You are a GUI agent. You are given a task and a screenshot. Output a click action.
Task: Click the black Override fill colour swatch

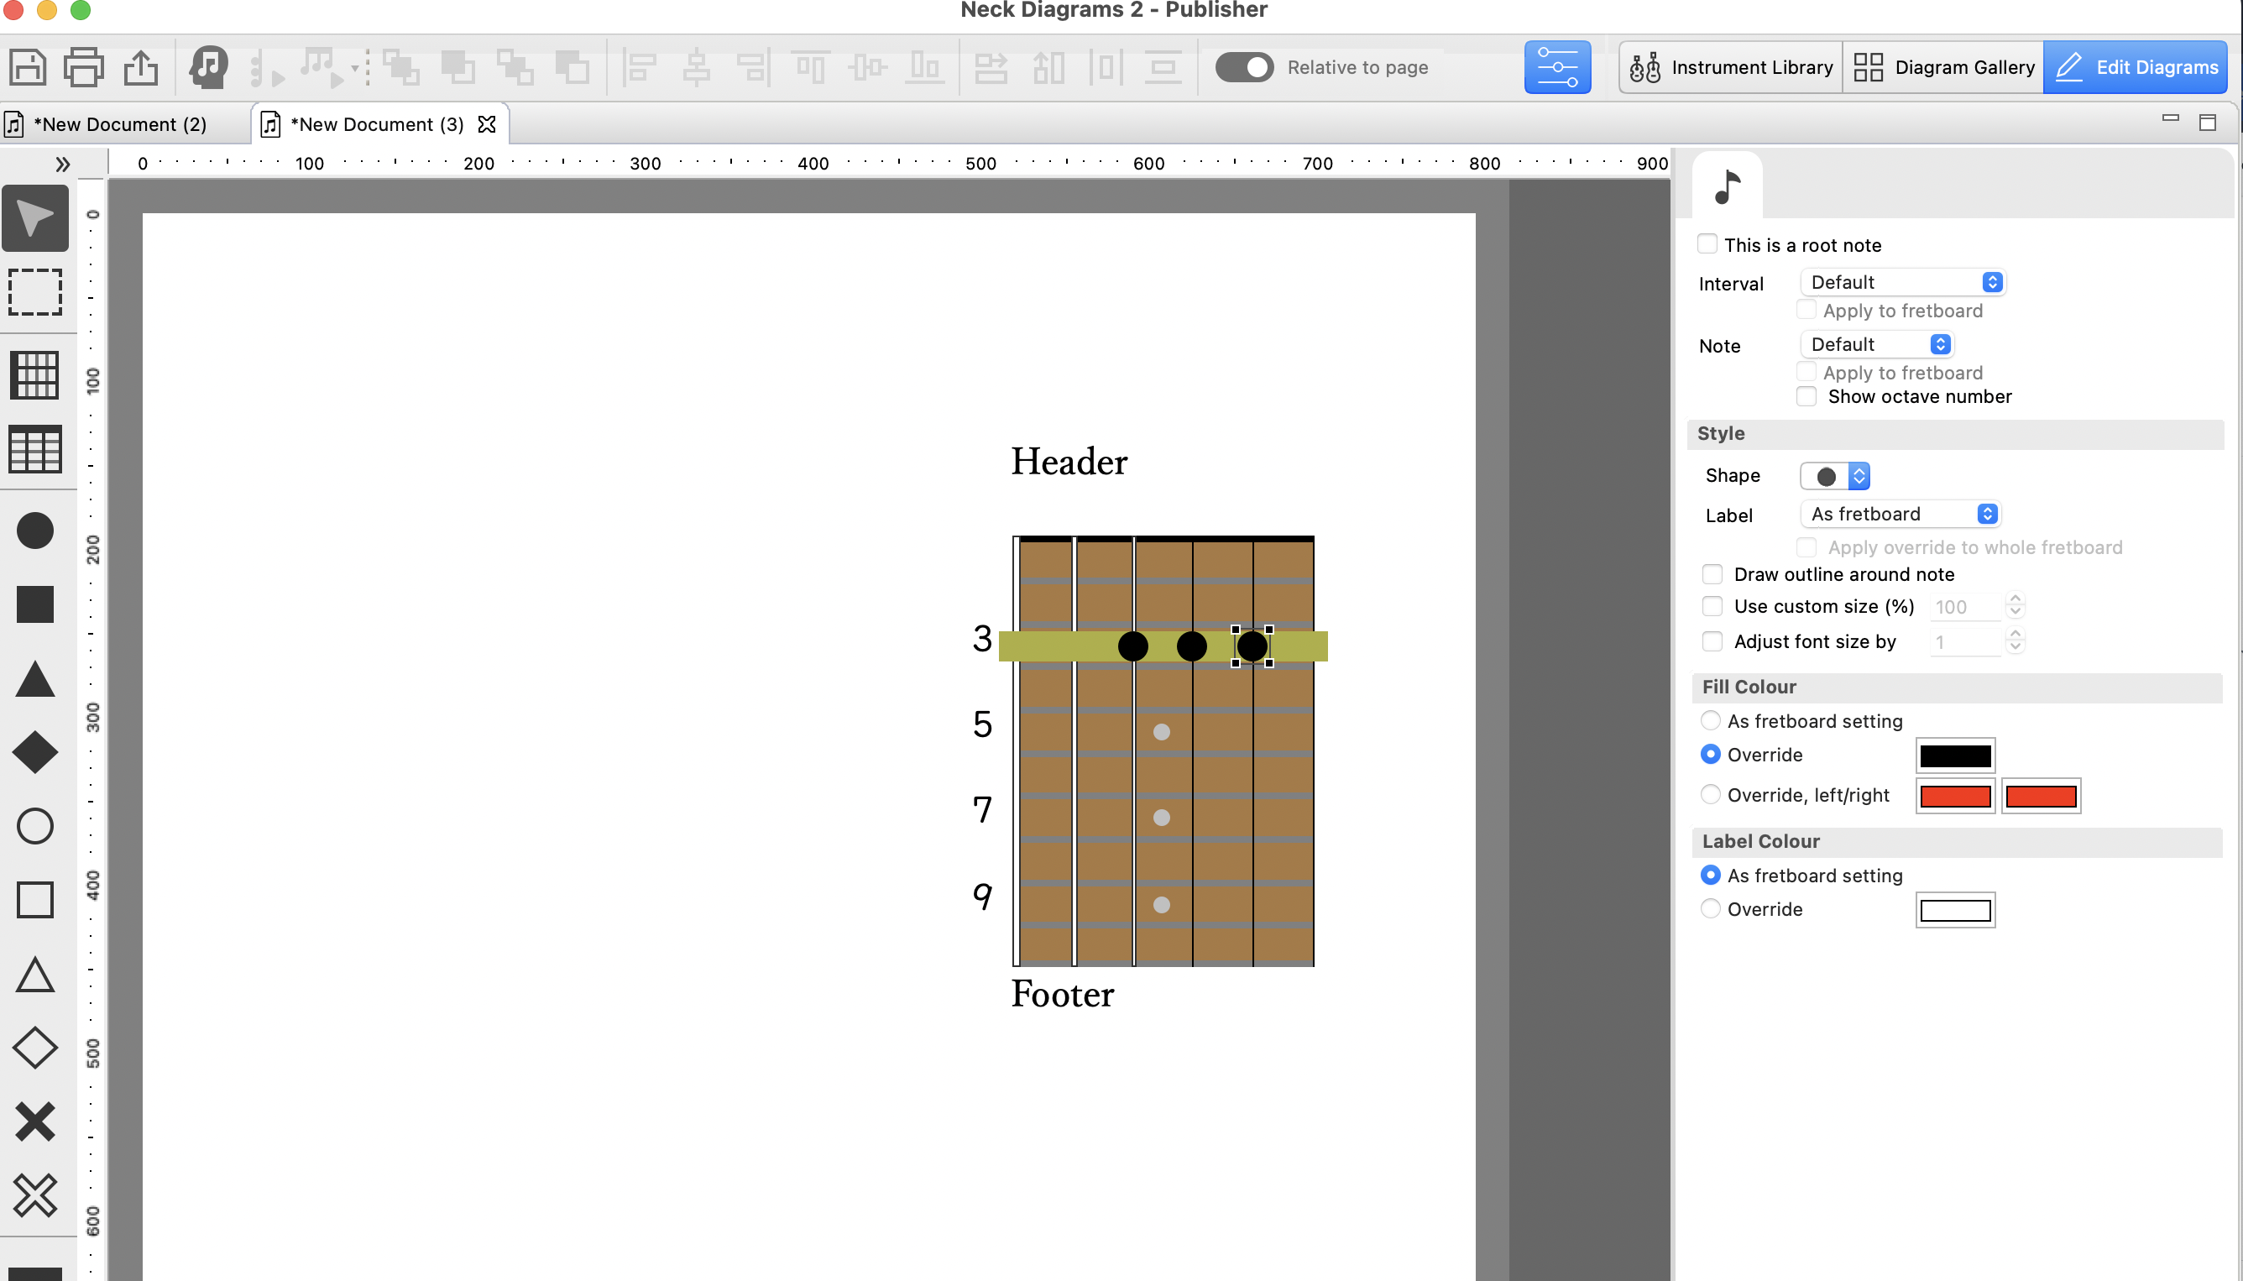[1954, 756]
